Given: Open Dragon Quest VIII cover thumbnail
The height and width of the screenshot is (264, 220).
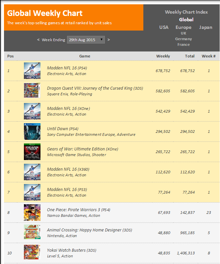Looking at the screenshot, I should (x=32, y=91).
